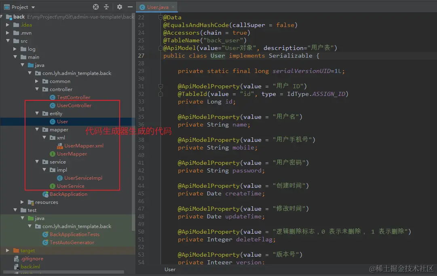Collapse the main folder arrow

15,57
